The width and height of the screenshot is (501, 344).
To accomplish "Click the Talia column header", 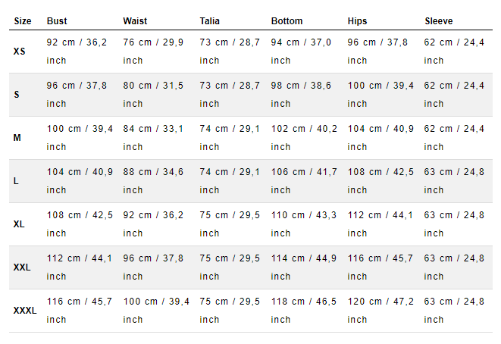I will tap(210, 21).
